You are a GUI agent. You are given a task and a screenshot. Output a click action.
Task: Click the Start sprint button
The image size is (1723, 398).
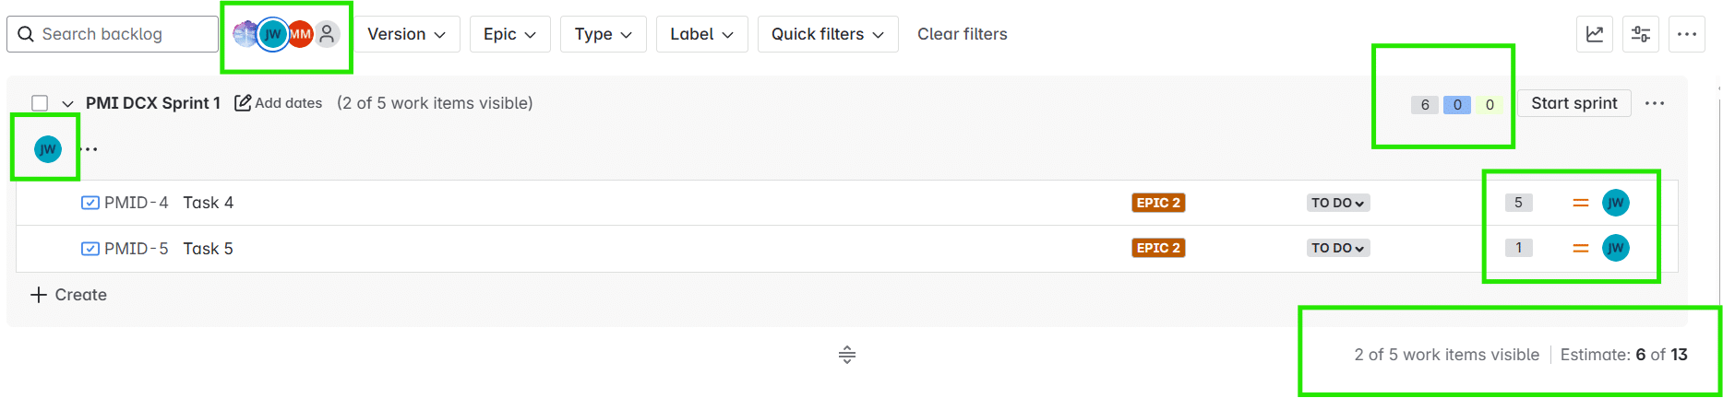(x=1573, y=103)
